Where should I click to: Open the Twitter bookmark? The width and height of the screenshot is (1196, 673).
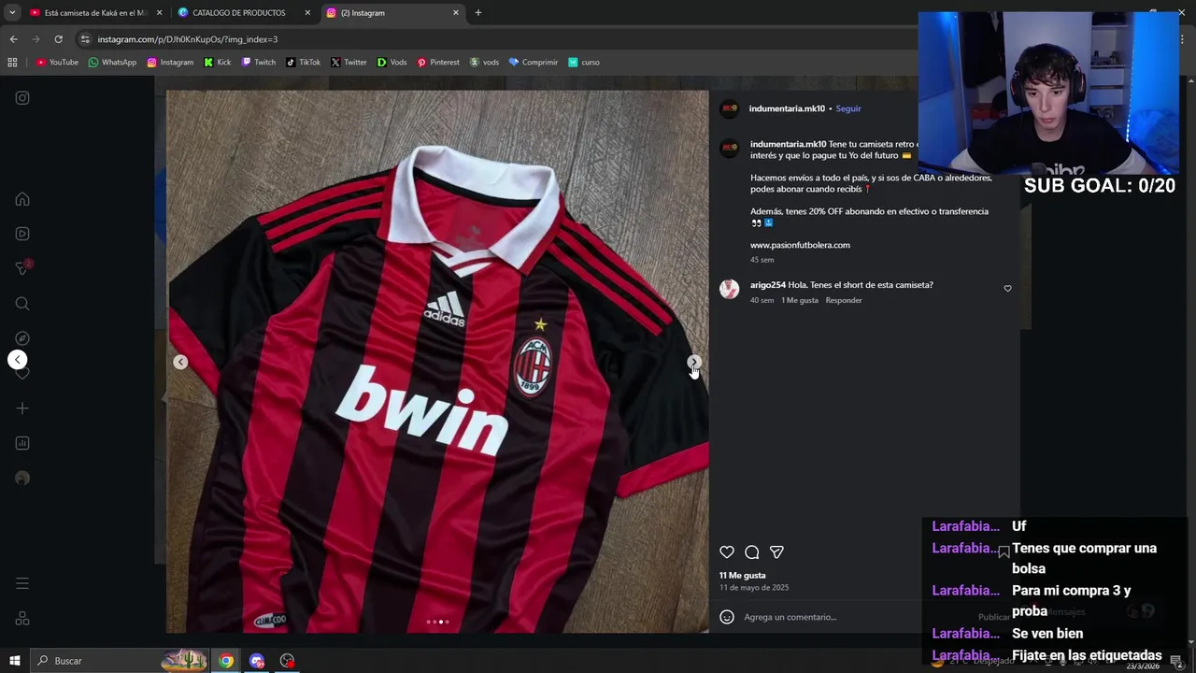(x=349, y=63)
